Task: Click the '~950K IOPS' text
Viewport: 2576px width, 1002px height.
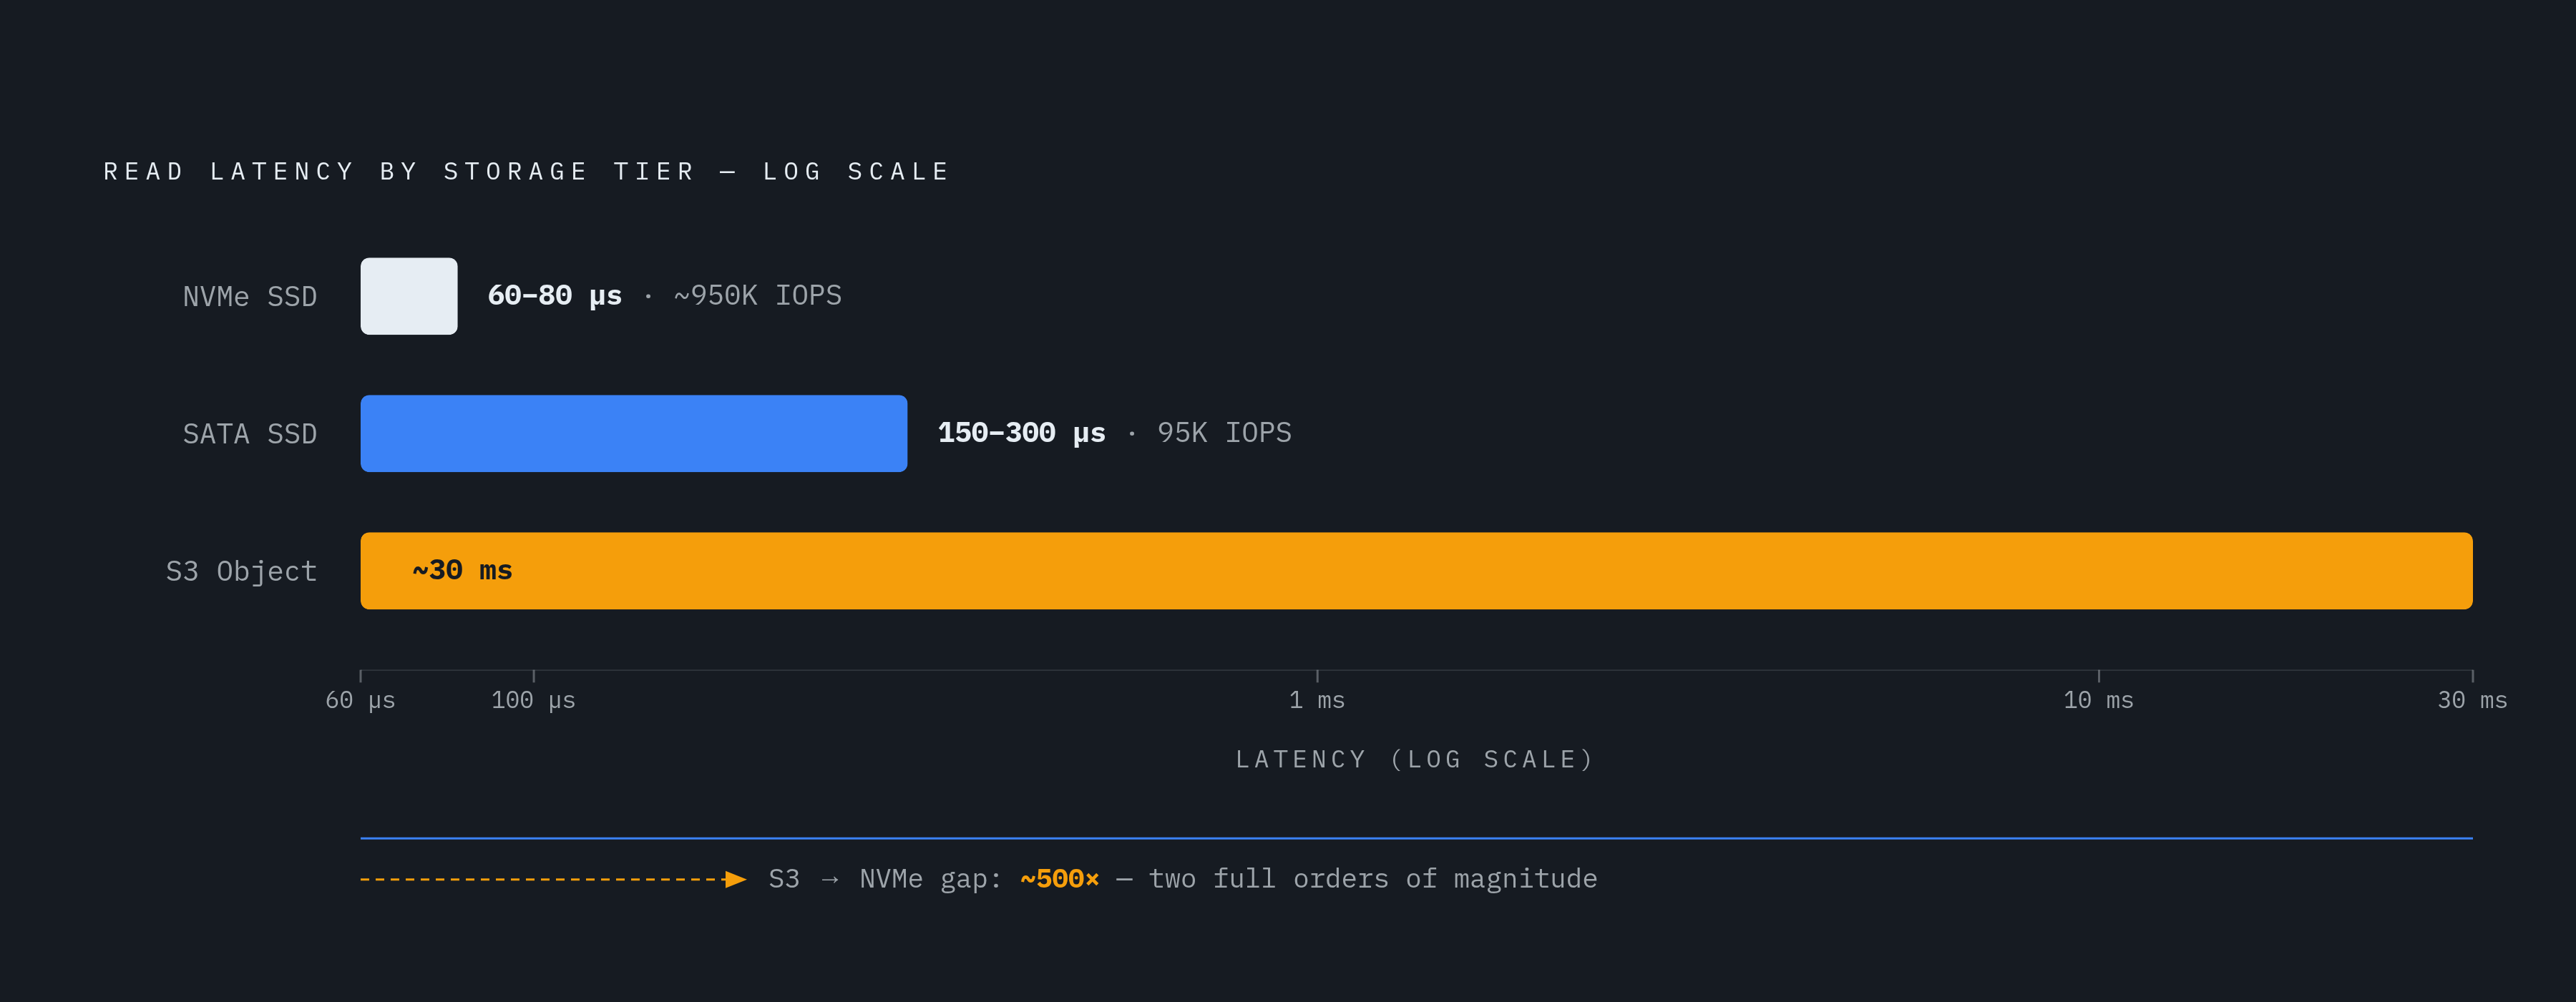Action: pos(758,295)
